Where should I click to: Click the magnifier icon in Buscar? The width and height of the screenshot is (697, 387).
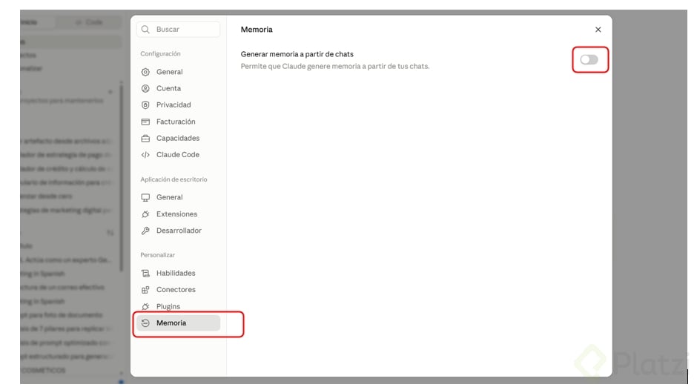[x=145, y=30]
